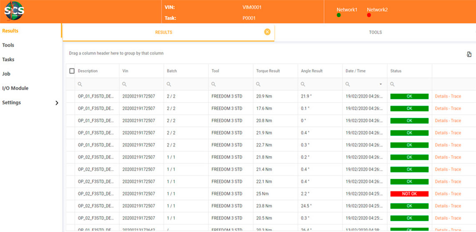Screen dimensions: 476x232
Task: Click the red Network2 status indicator
Action: coord(369,15)
